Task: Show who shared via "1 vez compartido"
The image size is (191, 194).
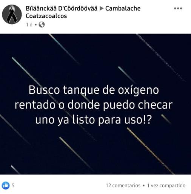Action: [166, 185]
